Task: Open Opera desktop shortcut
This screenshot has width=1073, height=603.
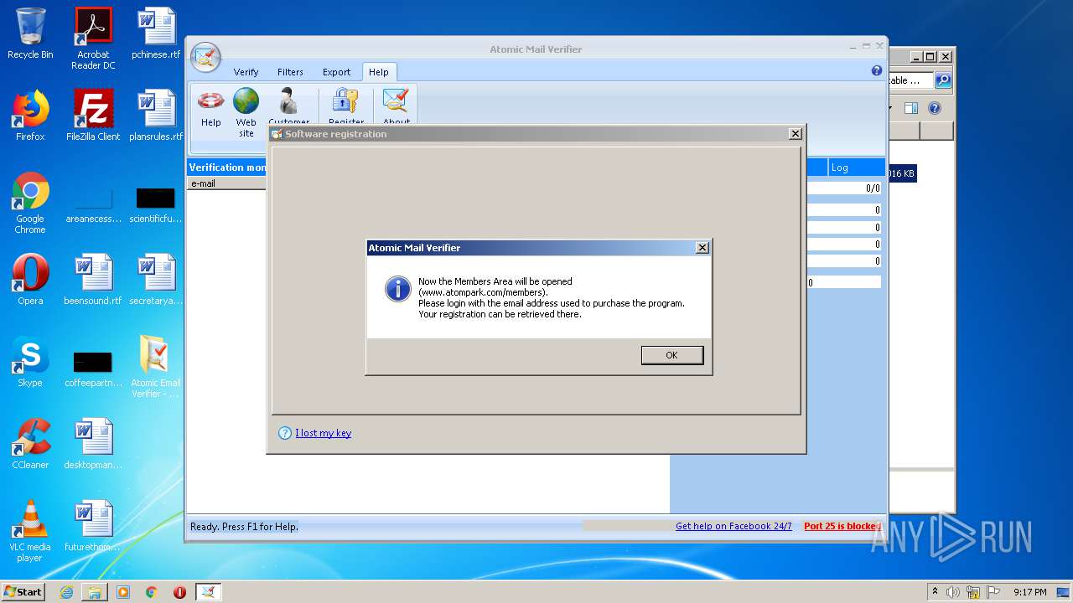Action: click(x=30, y=279)
